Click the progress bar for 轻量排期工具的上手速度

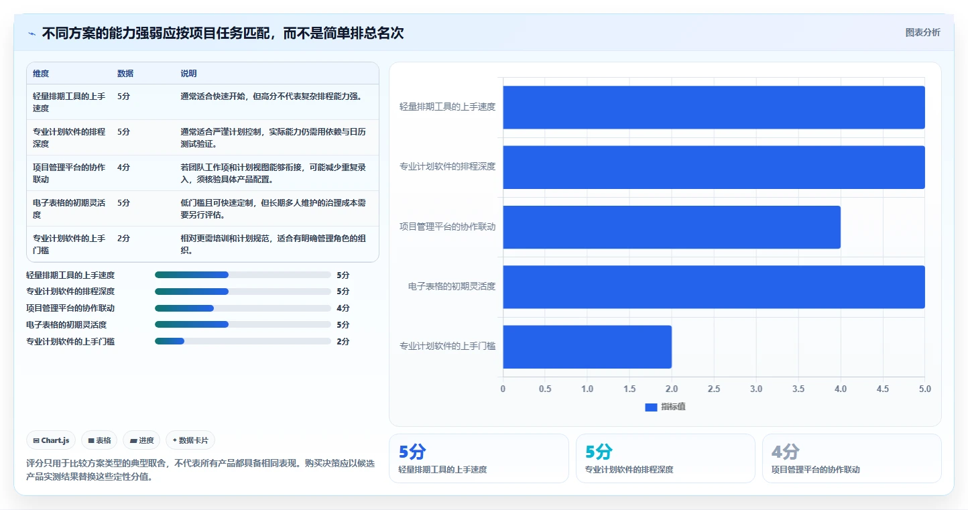tap(243, 275)
